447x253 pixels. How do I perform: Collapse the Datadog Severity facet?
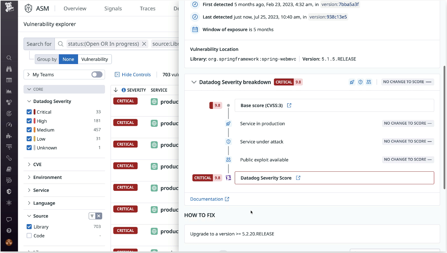pos(29,101)
